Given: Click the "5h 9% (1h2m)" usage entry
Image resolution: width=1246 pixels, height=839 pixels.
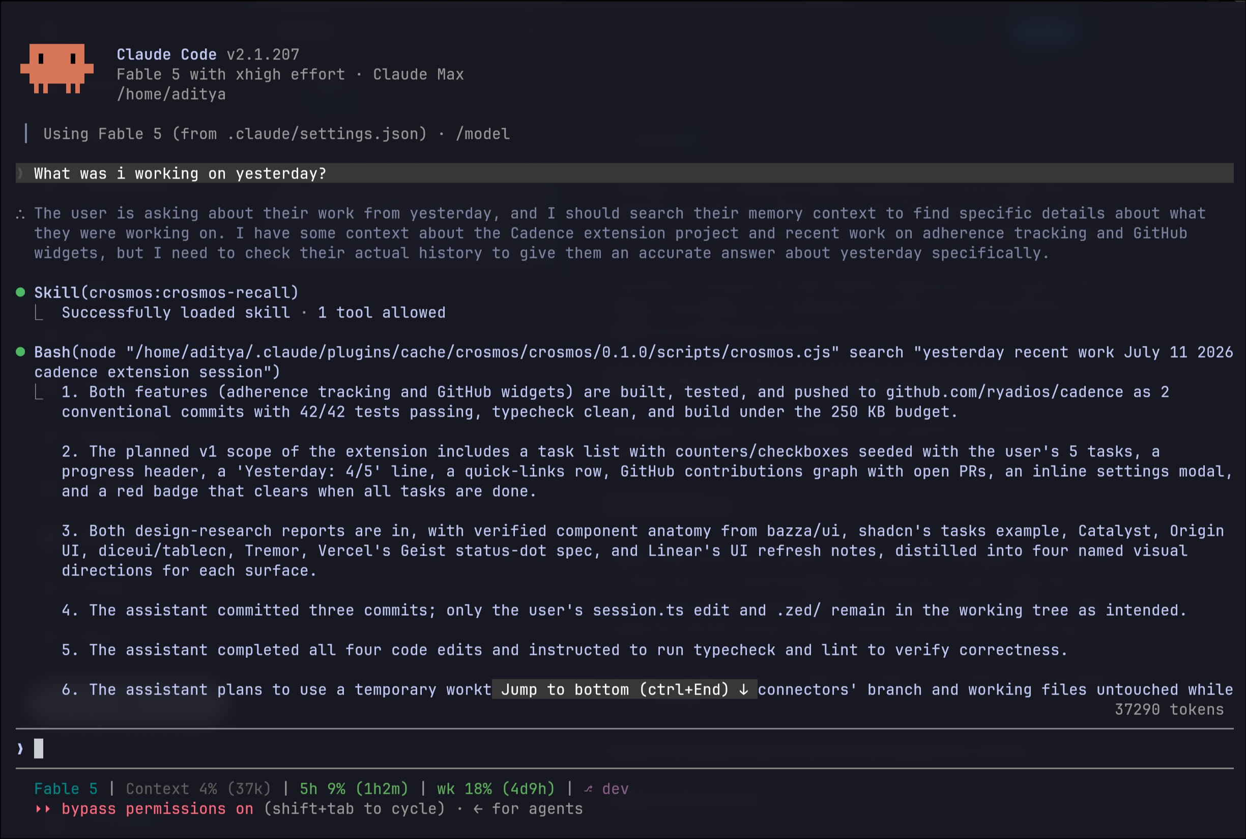Looking at the screenshot, I should click(354, 789).
